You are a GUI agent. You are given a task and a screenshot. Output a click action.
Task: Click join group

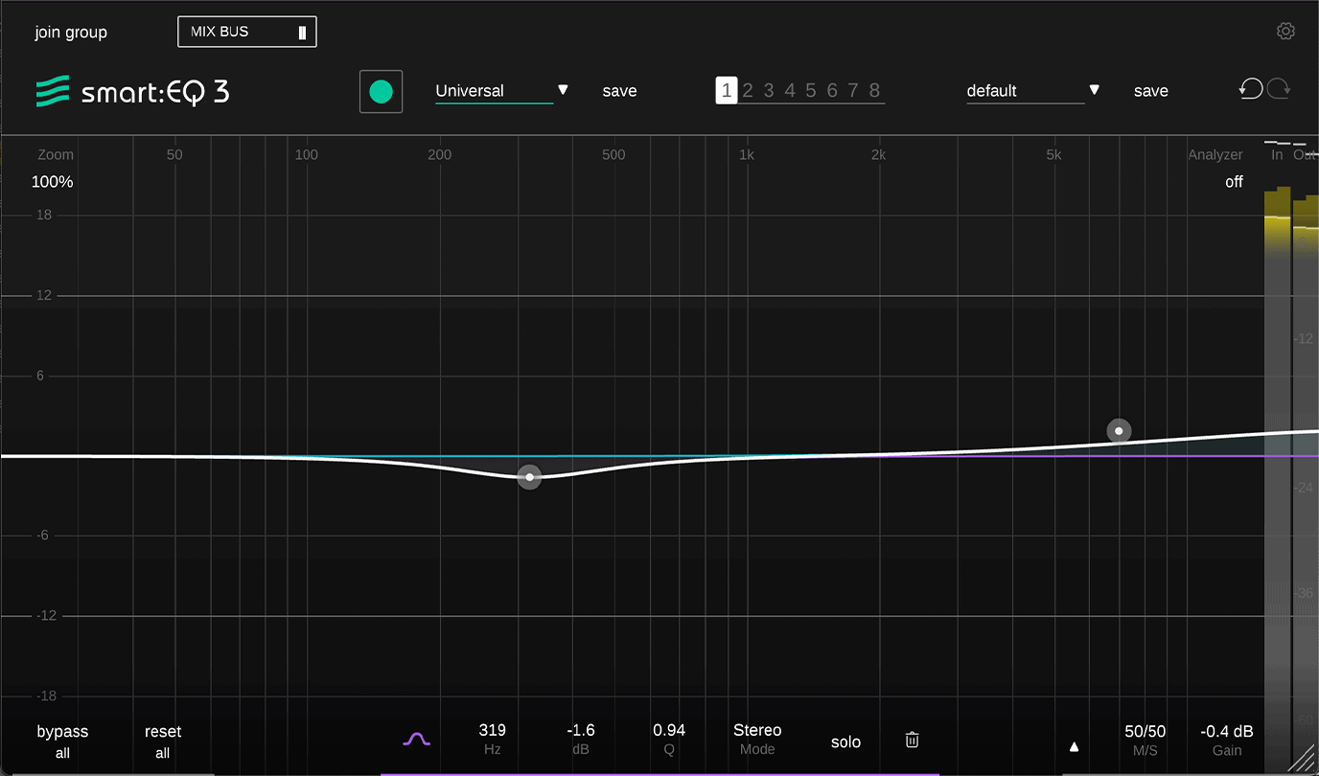[x=70, y=31]
